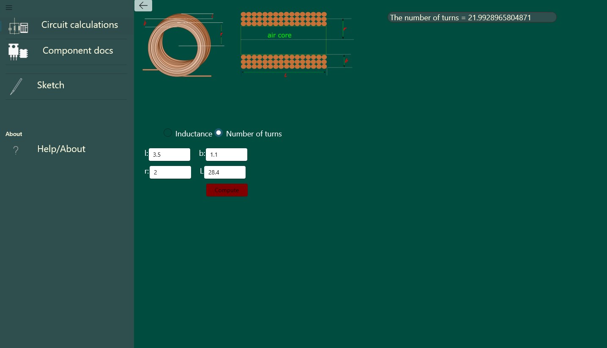607x348 pixels.
Task: Click the toroidal coil illustration
Action: click(182, 45)
